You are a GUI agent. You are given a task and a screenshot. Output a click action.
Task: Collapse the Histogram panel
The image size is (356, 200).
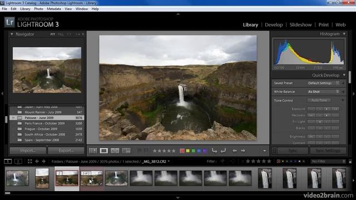(344, 34)
